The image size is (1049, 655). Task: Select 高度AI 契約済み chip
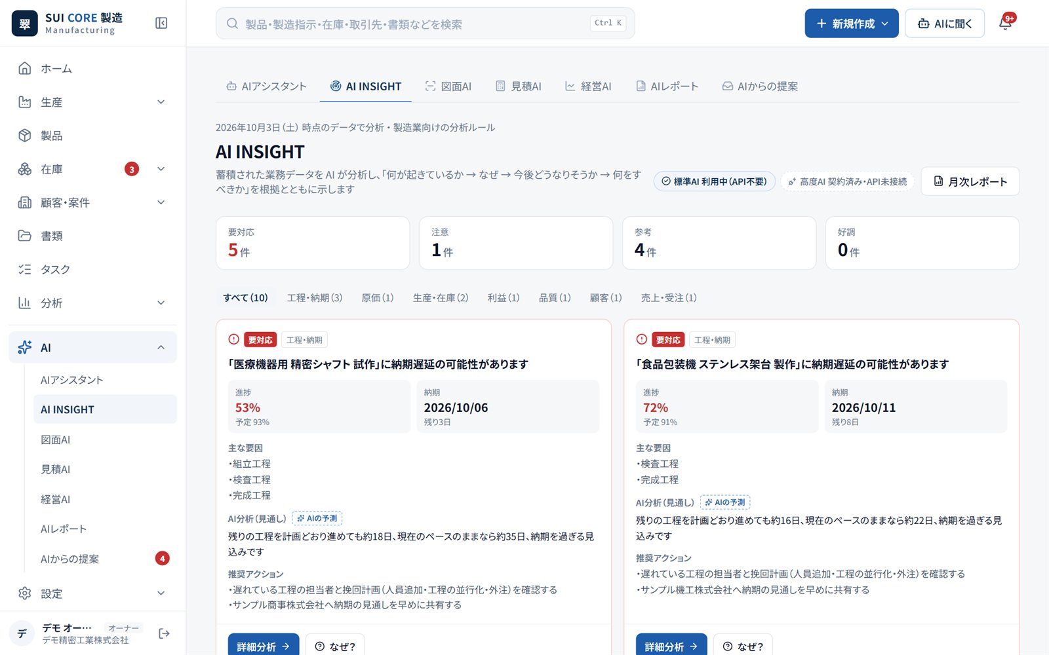[x=848, y=181]
